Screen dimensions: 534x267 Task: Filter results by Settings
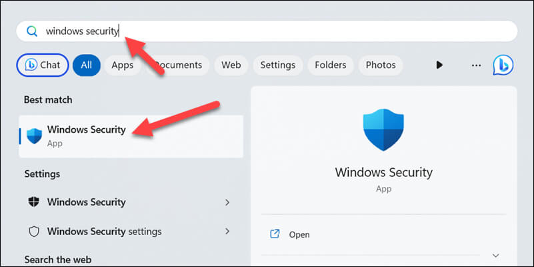point(277,65)
